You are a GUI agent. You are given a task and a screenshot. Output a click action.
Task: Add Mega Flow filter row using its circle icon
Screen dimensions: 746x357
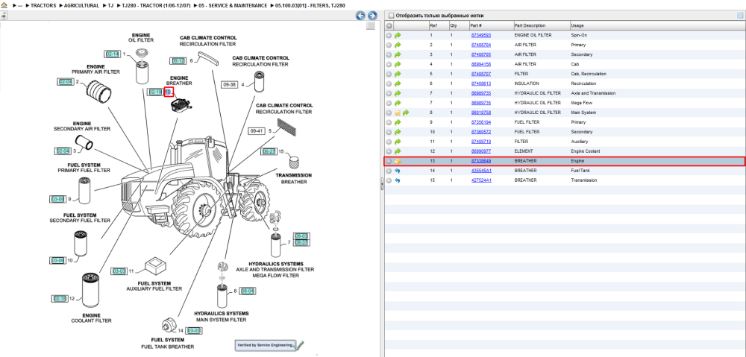coord(389,103)
